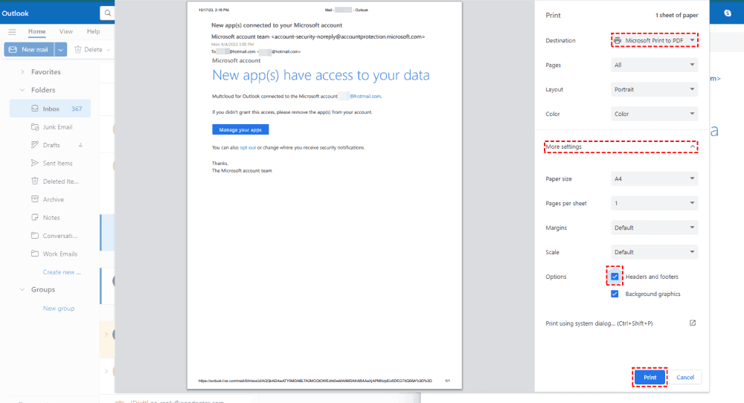Click the New mail button label
The height and width of the screenshot is (403, 744).
point(35,49)
